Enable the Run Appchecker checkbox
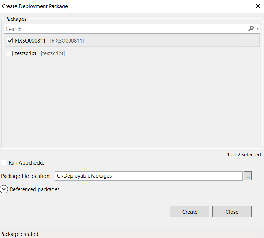The width and height of the screenshot is (264, 238). pos(4,162)
